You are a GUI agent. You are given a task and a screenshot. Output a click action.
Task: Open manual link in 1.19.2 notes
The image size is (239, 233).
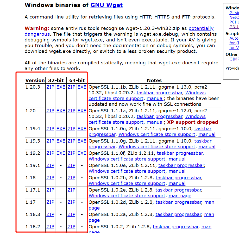[x=177, y=159]
